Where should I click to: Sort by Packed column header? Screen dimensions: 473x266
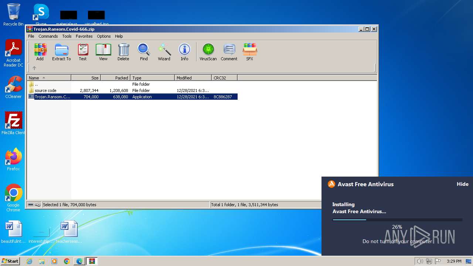pyautogui.click(x=116, y=78)
